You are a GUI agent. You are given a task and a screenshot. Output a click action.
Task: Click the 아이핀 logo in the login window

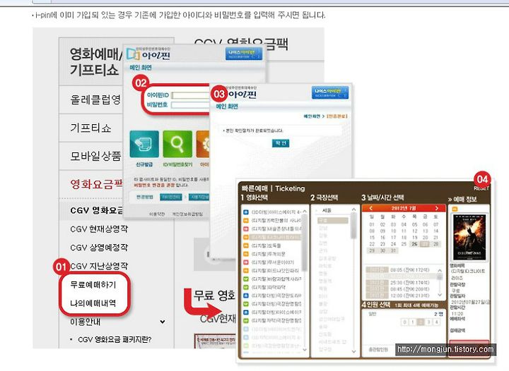[x=148, y=54]
